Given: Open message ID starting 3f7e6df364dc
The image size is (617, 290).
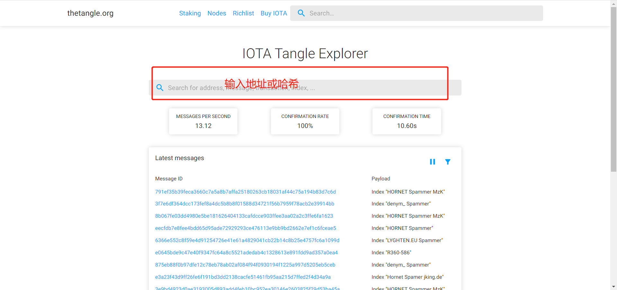Looking at the screenshot, I should coord(245,204).
